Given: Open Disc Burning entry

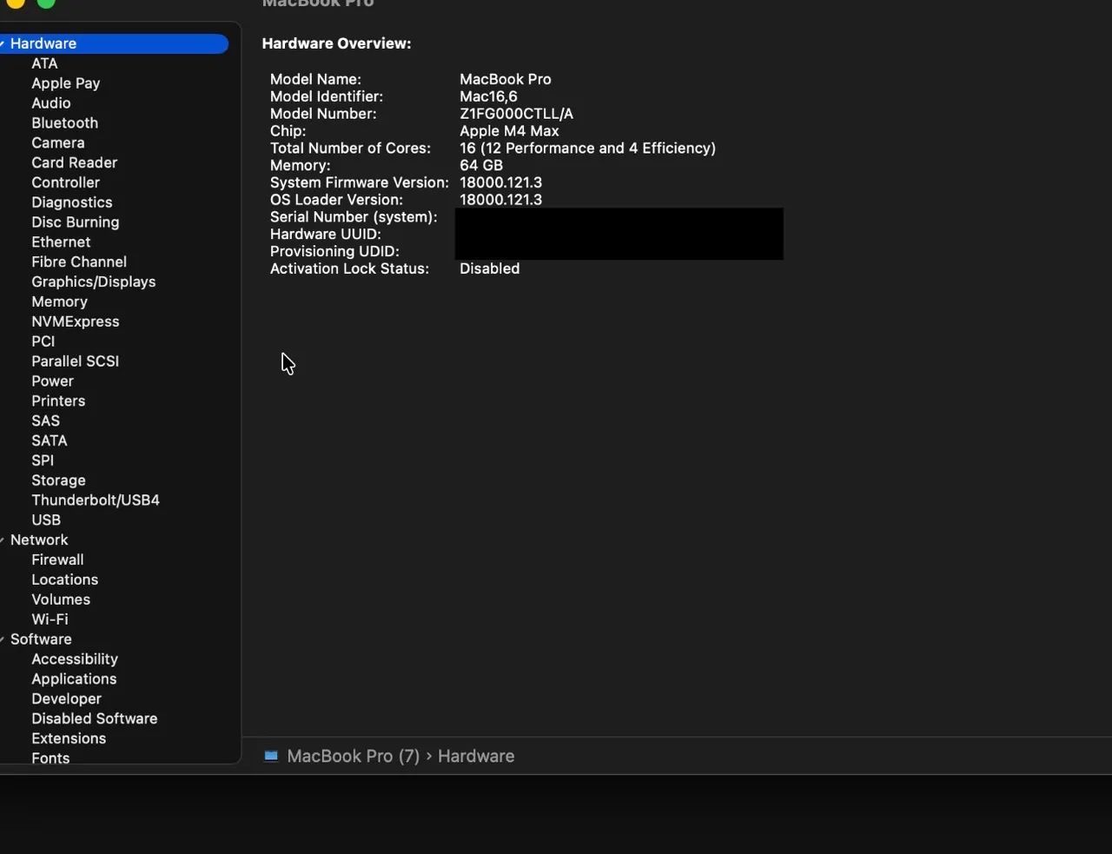Looking at the screenshot, I should click(x=76, y=222).
